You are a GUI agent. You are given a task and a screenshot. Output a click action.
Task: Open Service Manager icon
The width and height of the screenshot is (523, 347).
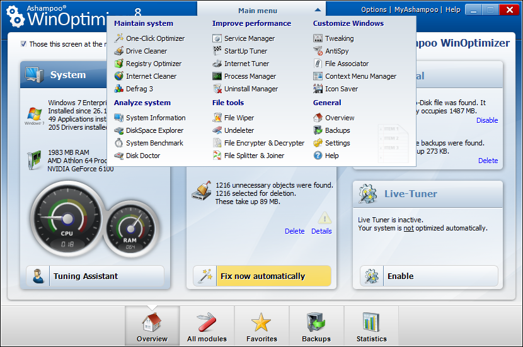click(x=217, y=38)
